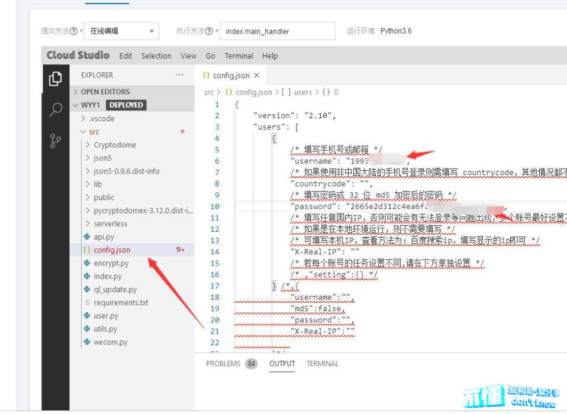Open the Edit menu
This screenshot has height=414, width=567.
pyautogui.click(x=125, y=56)
